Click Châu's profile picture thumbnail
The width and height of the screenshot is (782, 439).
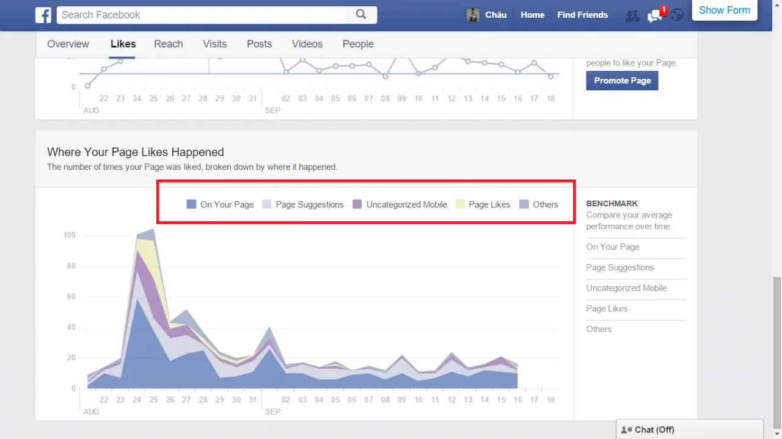point(472,15)
